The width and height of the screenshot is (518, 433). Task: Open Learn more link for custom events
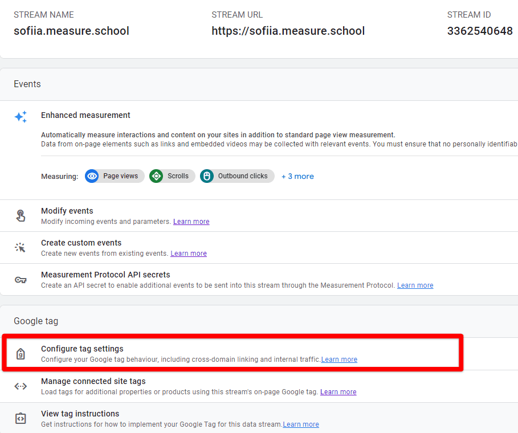[x=189, y=254]
